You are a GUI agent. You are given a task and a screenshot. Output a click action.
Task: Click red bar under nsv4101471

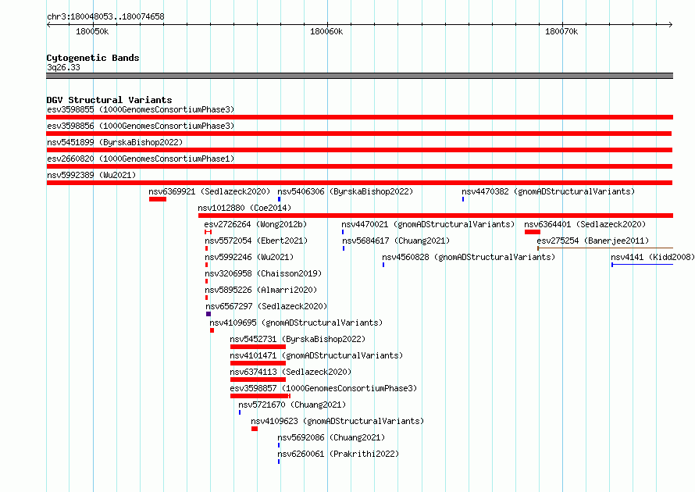[x=258, y=363]
